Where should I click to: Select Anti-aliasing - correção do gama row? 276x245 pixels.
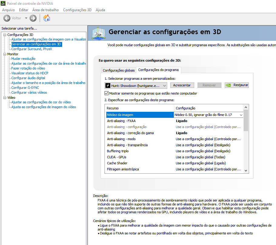[175, 133]
